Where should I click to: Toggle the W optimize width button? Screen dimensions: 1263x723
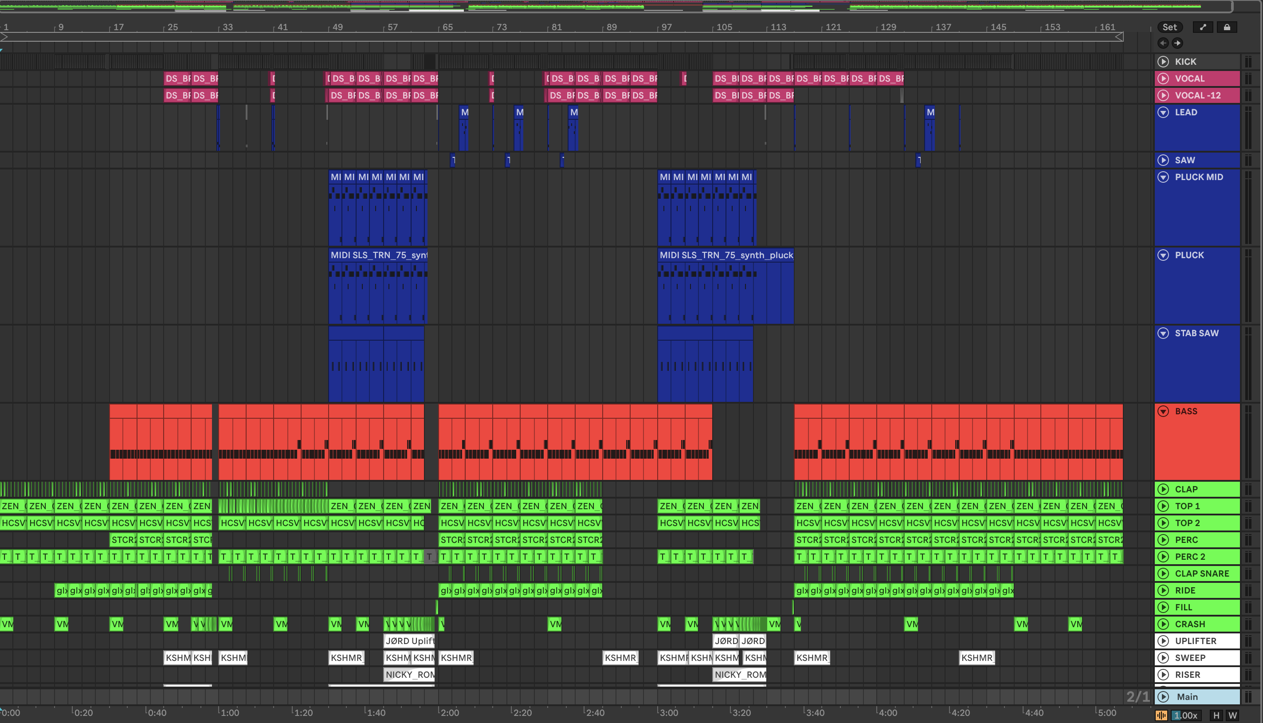coord(1233,715)
